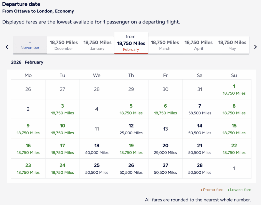Screen dimensions: 261x205
Task: Open the January 18,750 Miles tab
Action: click(97, 45)
